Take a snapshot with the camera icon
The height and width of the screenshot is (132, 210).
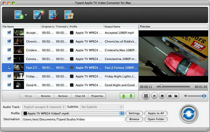170,96
